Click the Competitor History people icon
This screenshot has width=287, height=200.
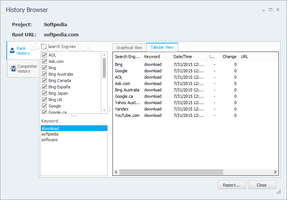click(13, 69)
